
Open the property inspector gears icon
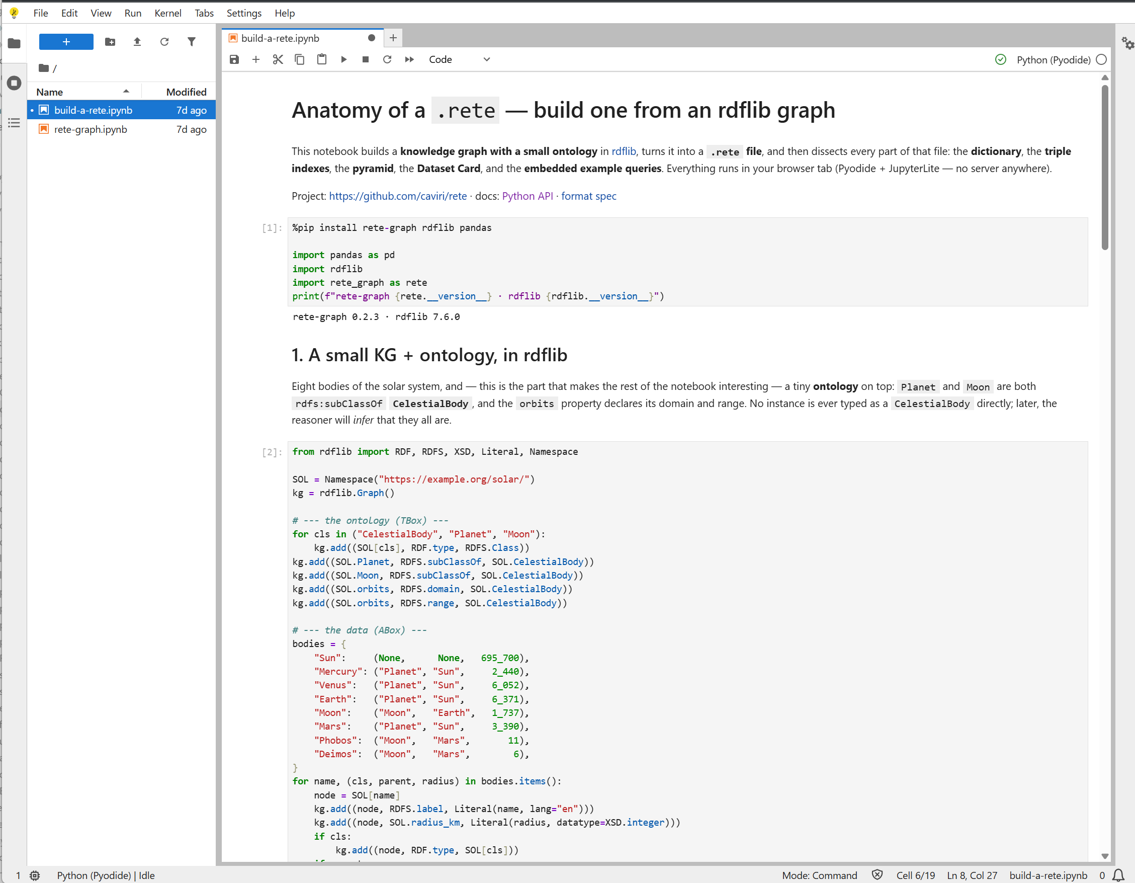[x=1127, y=43]
